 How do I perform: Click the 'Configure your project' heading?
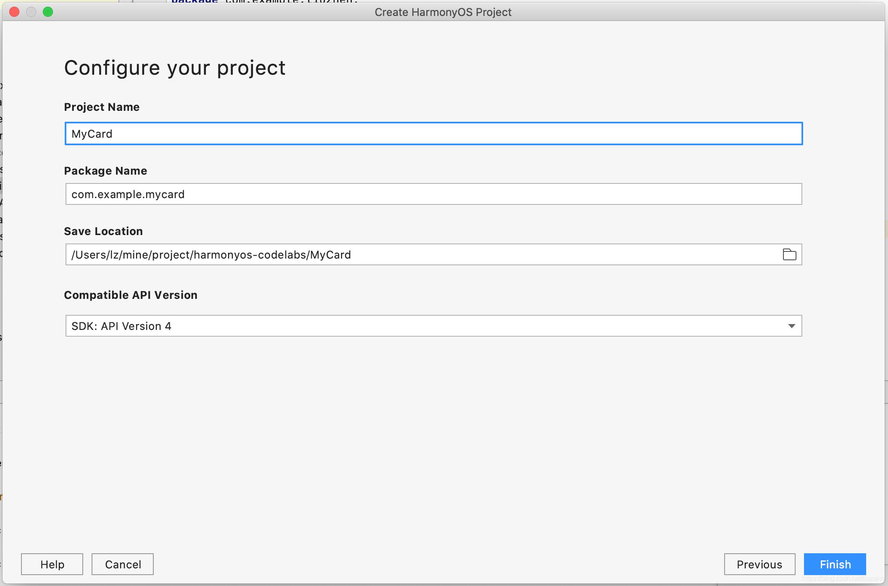[175, 68]
